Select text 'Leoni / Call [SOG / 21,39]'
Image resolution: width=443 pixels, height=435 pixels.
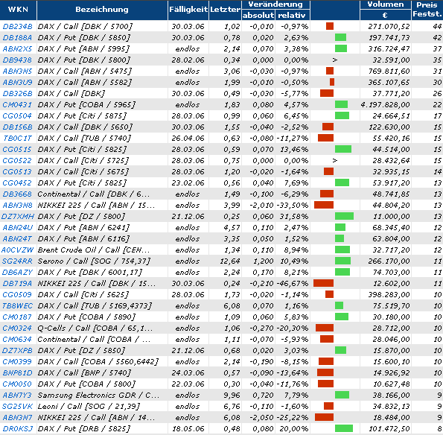[89, 407]
